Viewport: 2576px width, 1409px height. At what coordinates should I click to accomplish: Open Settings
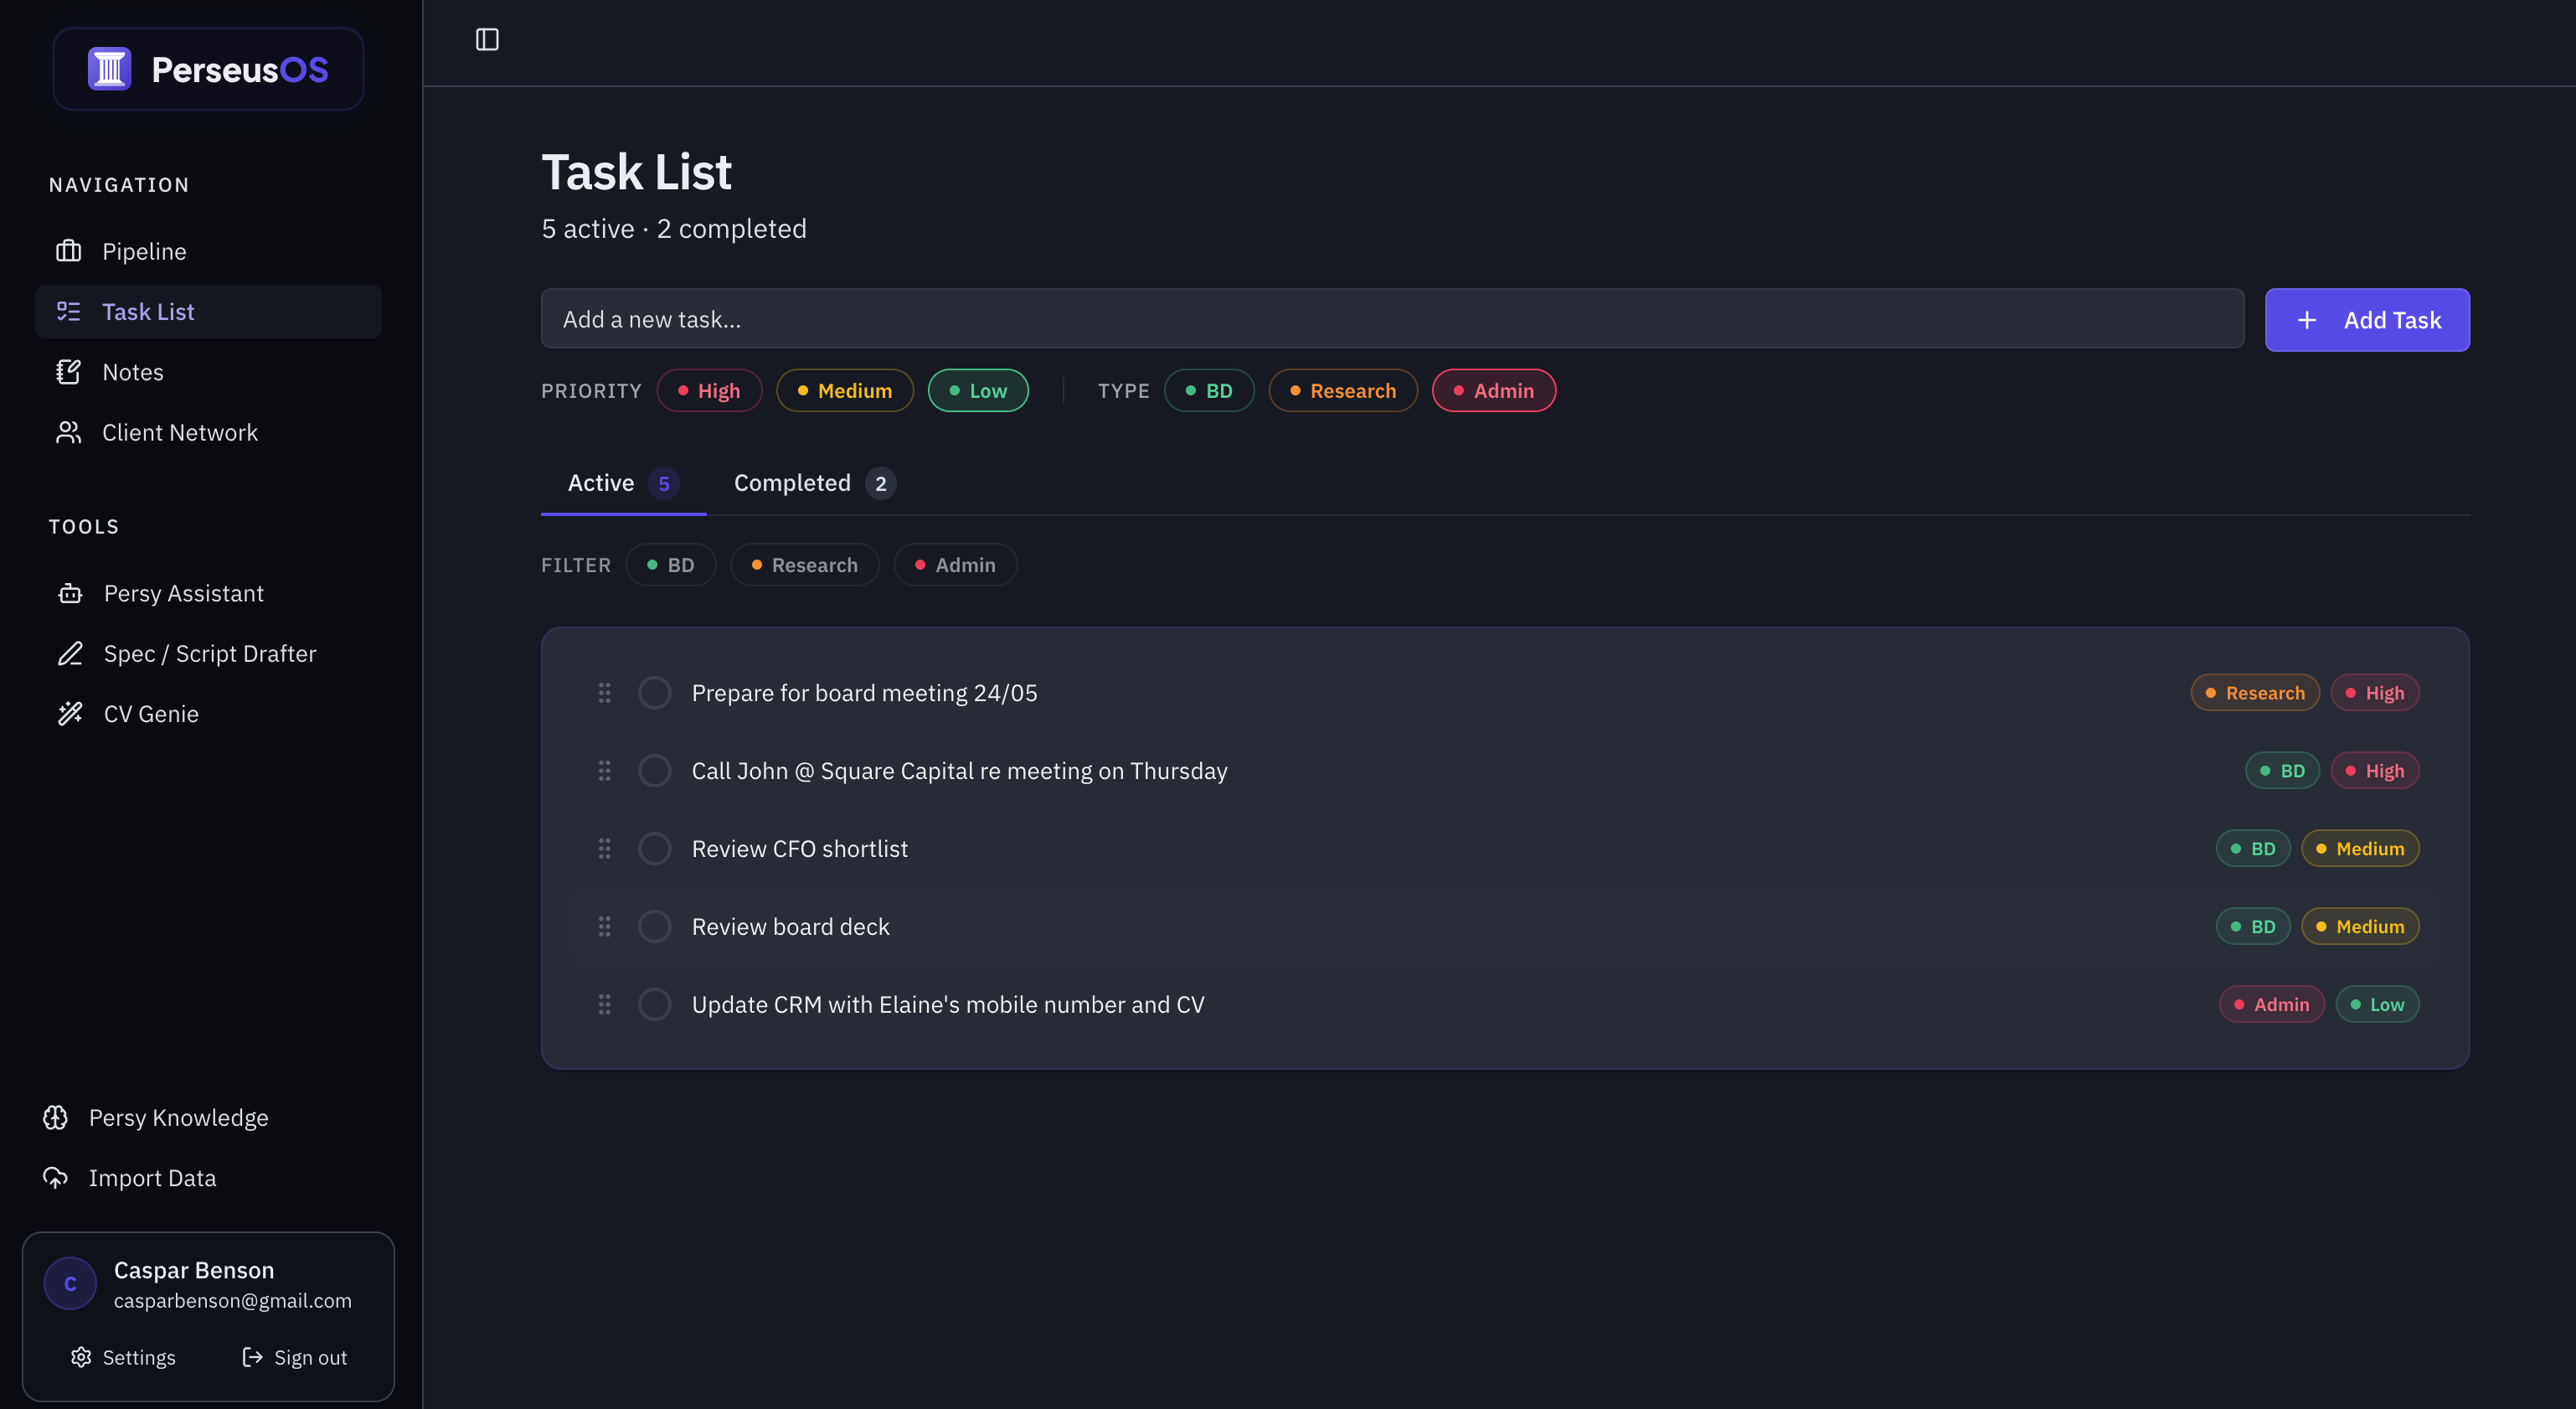(x=123, y=1357)
